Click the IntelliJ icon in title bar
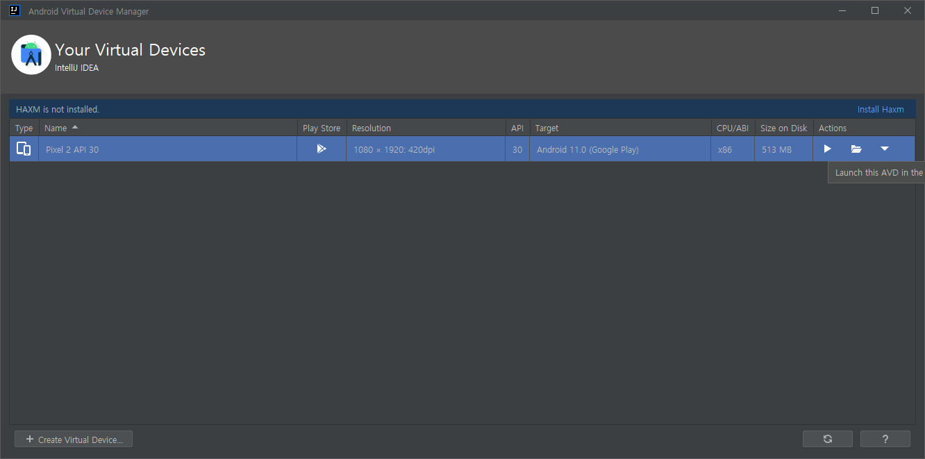Screen dimensions: 925x459 pyautogui.click(x=14, y=10)
